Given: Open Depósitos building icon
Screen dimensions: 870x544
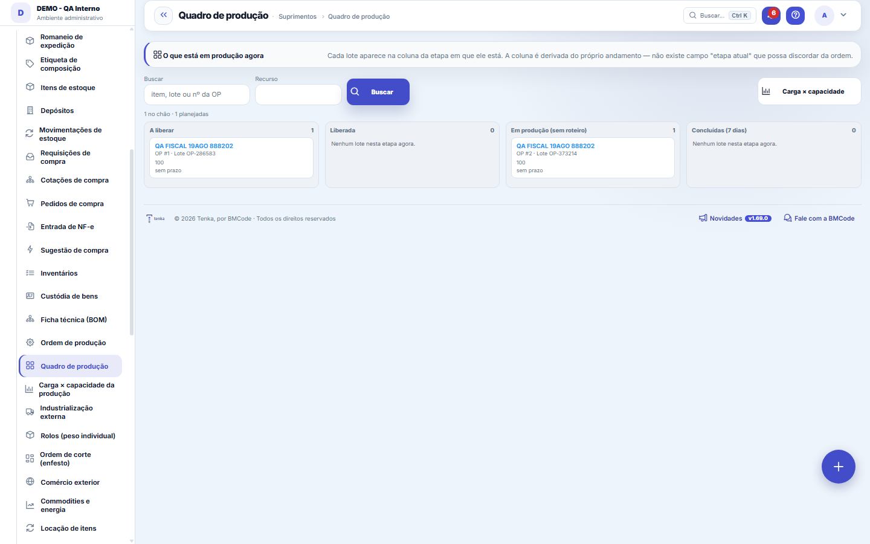Looking at the screenshot, I should coord(30,111).
